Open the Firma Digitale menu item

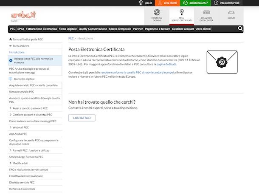68,29
